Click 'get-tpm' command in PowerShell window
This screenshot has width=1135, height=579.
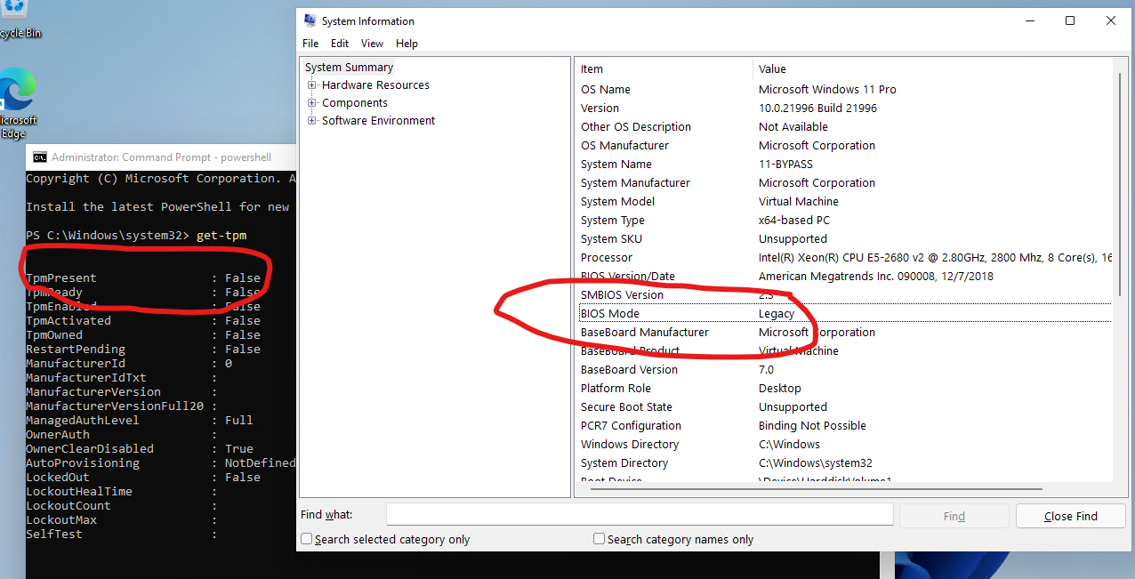(221, 235)
